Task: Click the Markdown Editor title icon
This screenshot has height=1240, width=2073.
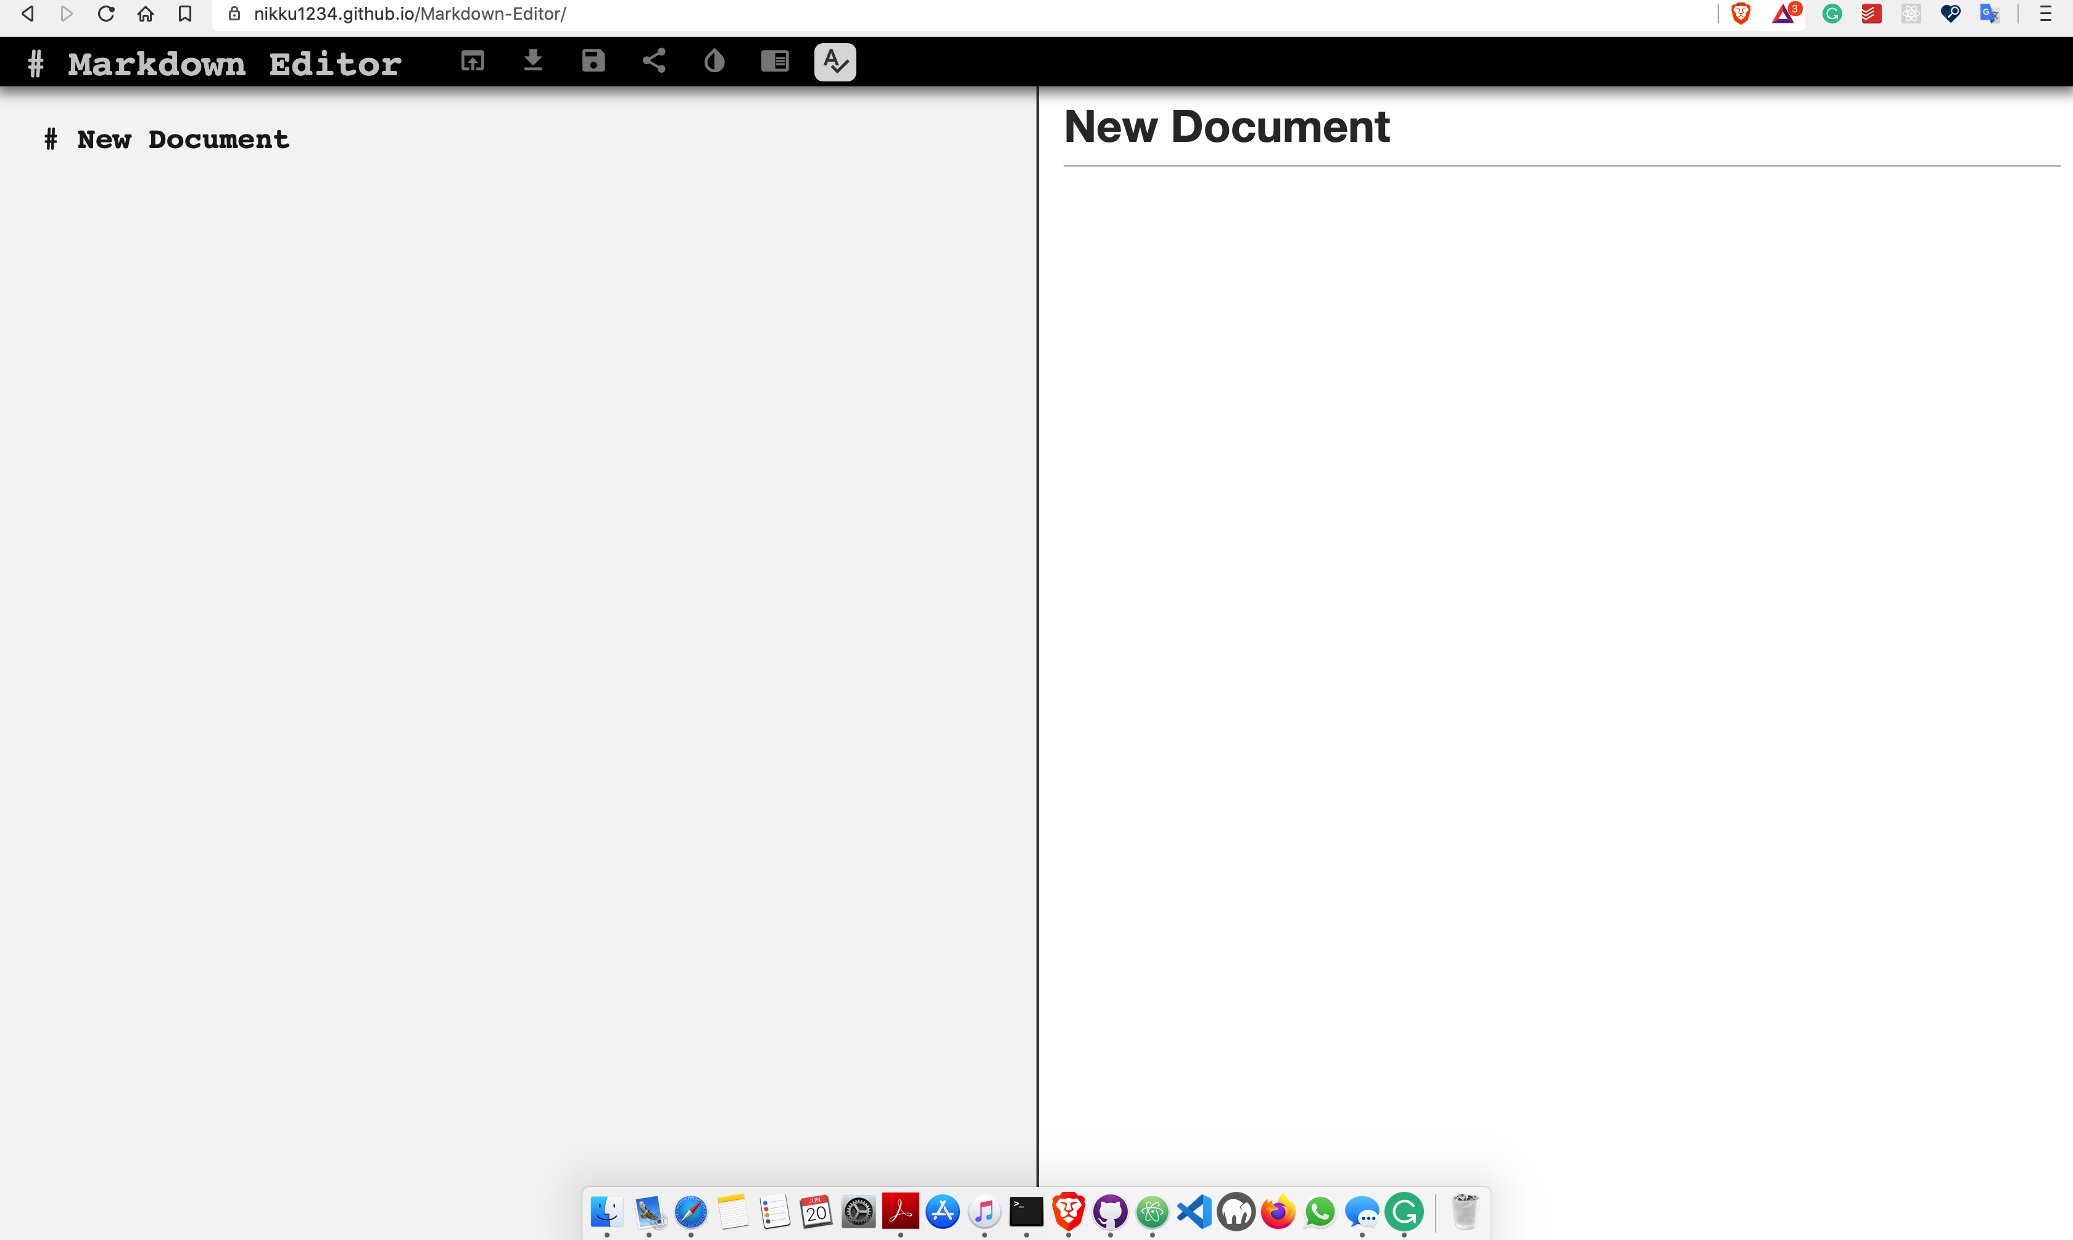Action: pyautogui.click(x=34, y=60)
